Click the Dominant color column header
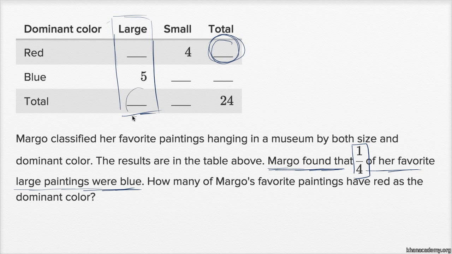Screen dimensions: 452x254 (x=63, y=29)
